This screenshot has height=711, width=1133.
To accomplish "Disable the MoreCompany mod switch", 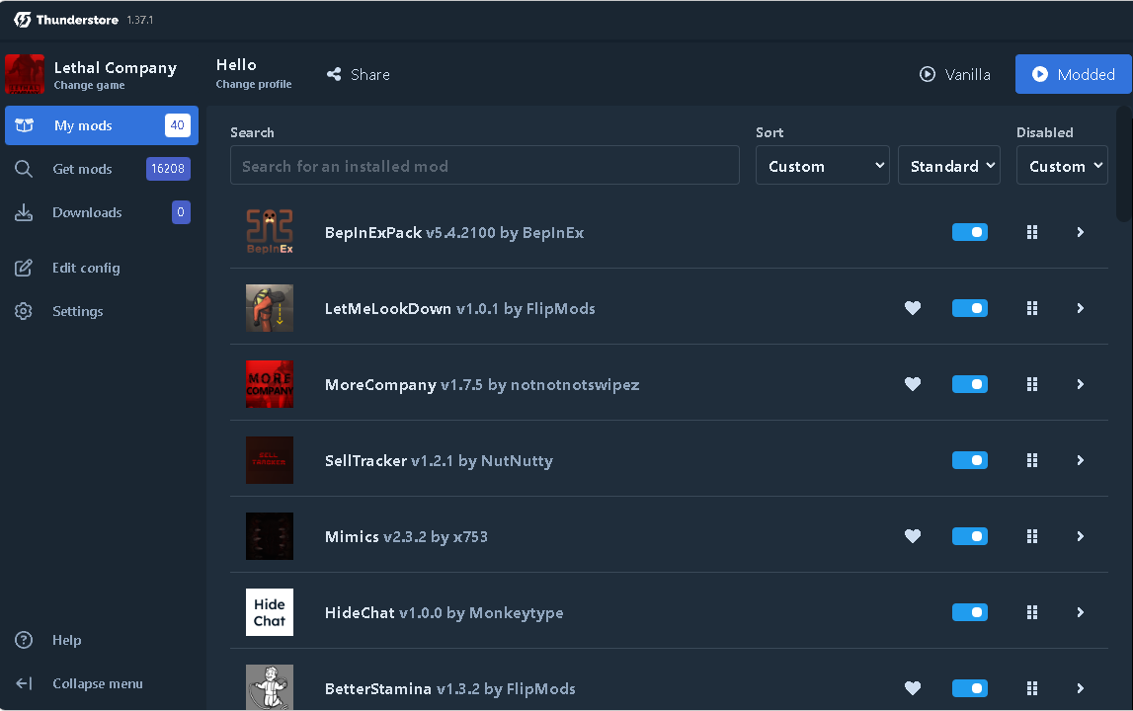I will (x=970, y=384).
